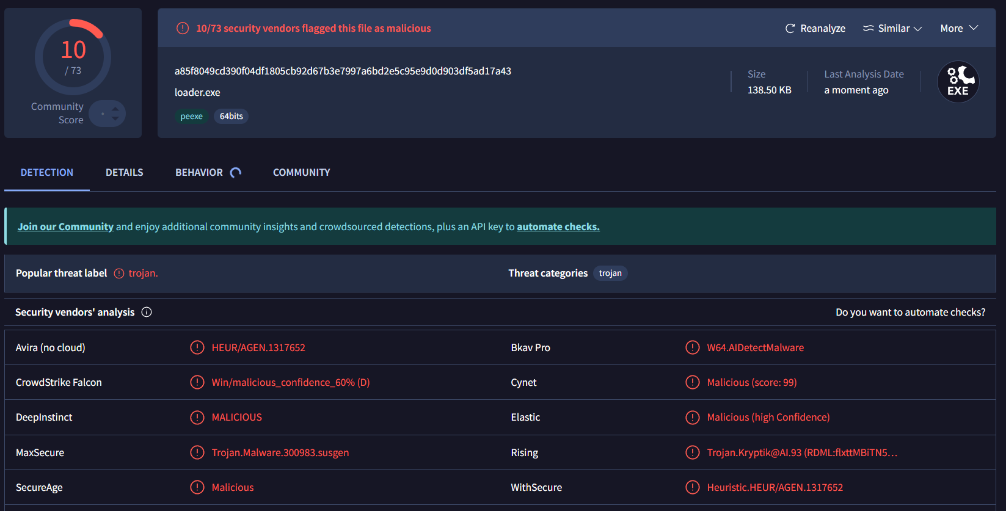Screen dimensions: 1006x511
Task: Click the 64bits tag
Action: [x=231, y=116]
